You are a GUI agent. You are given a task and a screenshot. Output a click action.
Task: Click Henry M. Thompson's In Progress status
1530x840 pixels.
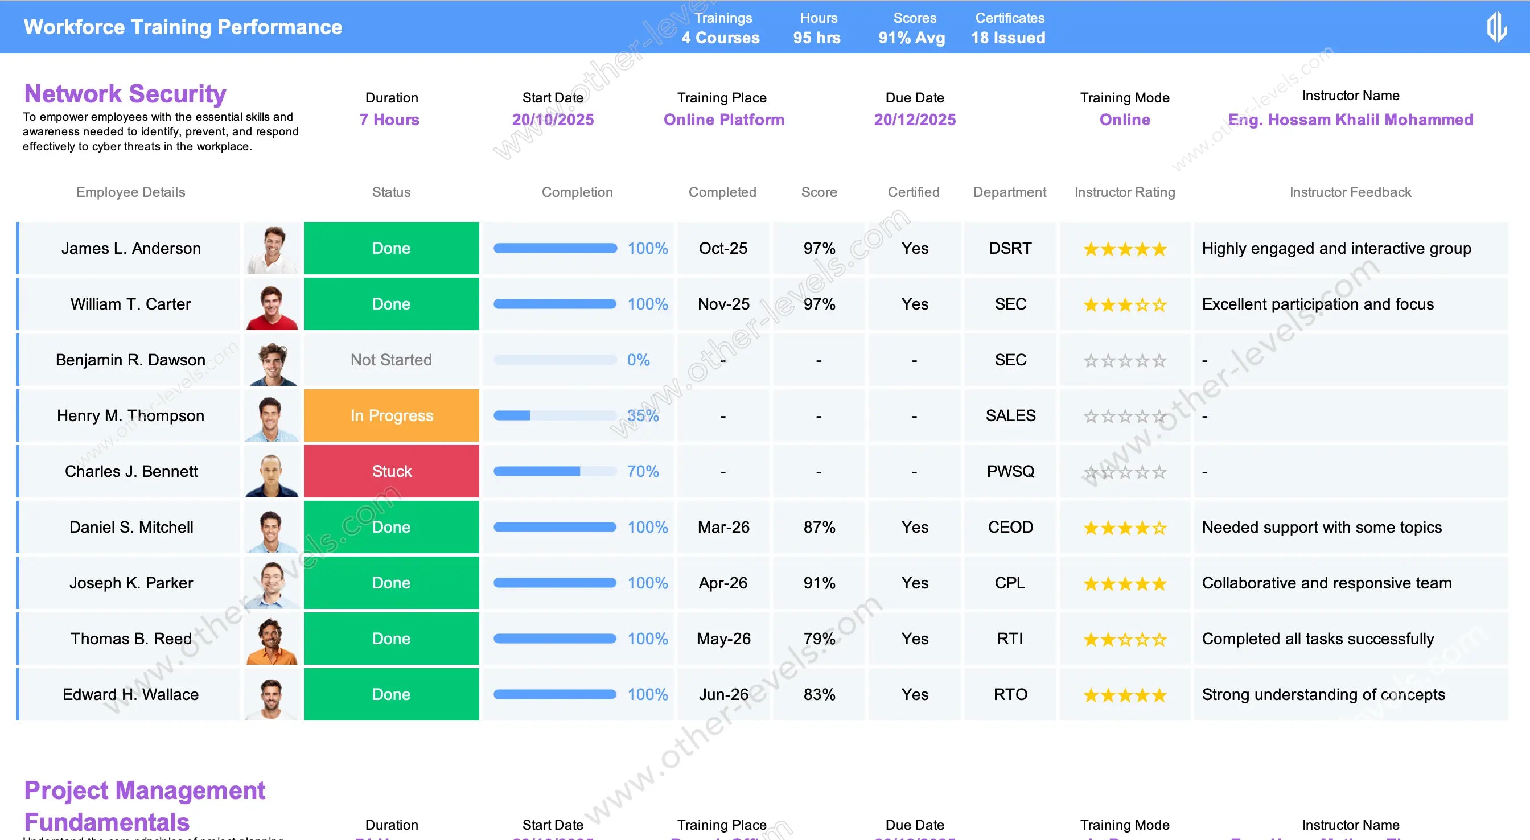click(392, 415)
